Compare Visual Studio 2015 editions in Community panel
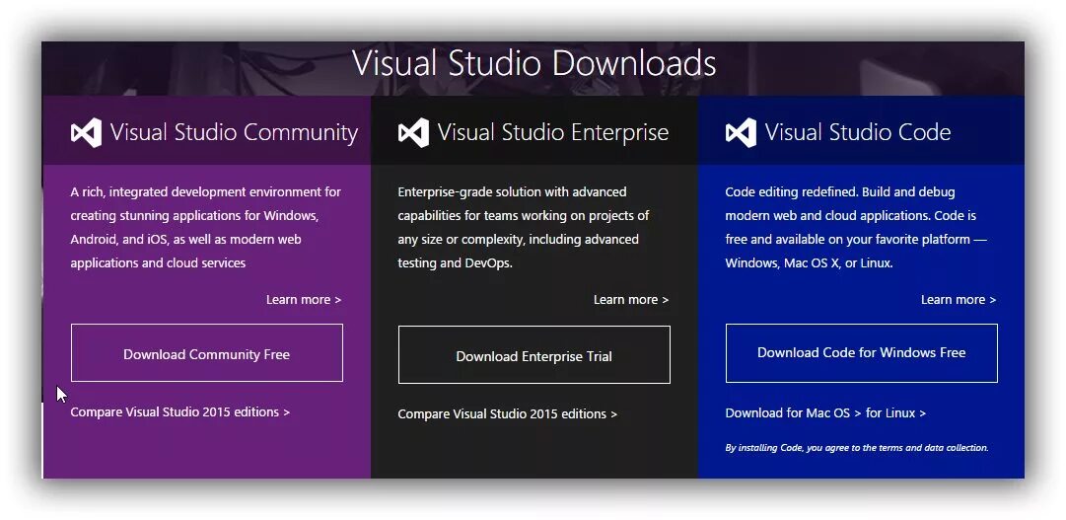 [180, 411]
